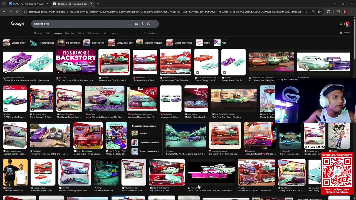
Task: Open the 'BQD BRINQUEDOS' result caption
Action: click(x=159, y=191)
